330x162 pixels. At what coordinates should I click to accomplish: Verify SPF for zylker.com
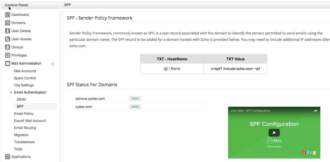(135, 106)
